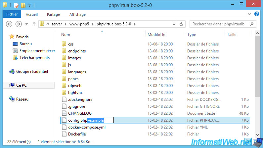Open the Fichier menu
This screenshot has height=148, width=263.
click(12, 14)
